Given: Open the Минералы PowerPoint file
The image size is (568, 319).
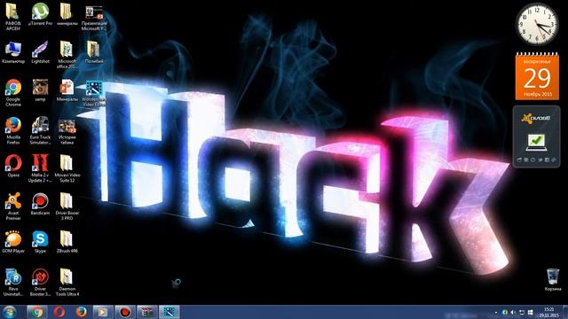Looking at the screenshot, I should 67,90.
